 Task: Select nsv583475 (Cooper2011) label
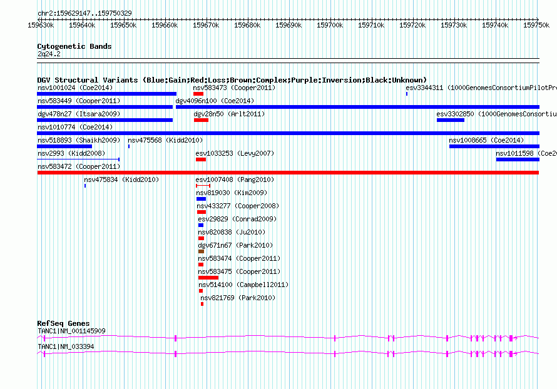(x=239, y=271)
